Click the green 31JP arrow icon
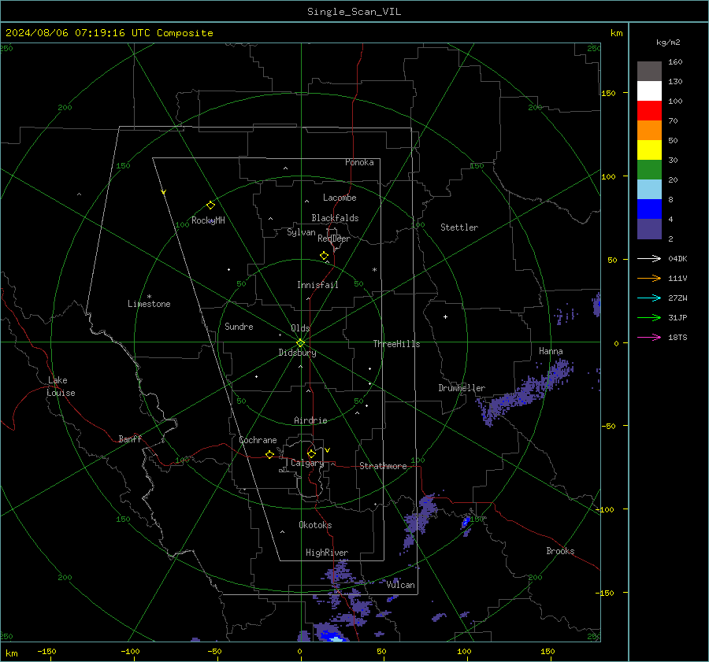The width and height of the screenshot is (709, 662). (649, 318)
